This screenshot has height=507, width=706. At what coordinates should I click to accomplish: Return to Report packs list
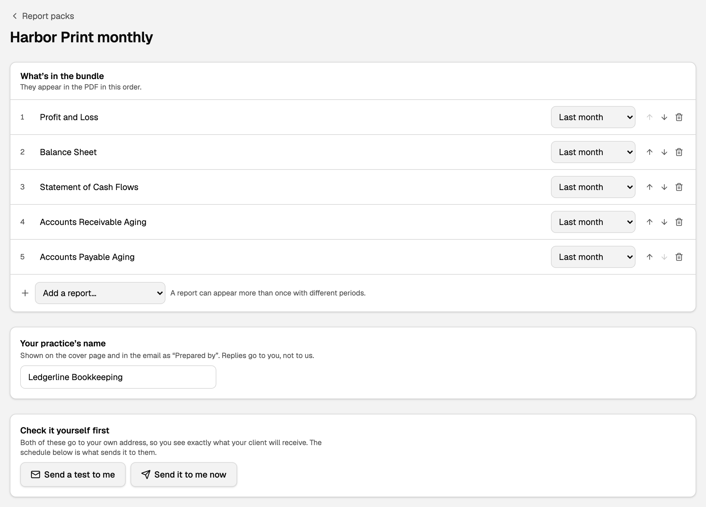(48, 16)
